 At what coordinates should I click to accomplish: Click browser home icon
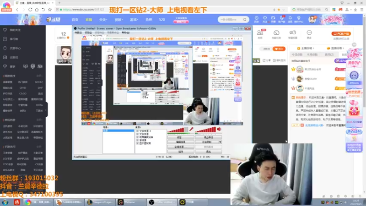click(37, 10)
